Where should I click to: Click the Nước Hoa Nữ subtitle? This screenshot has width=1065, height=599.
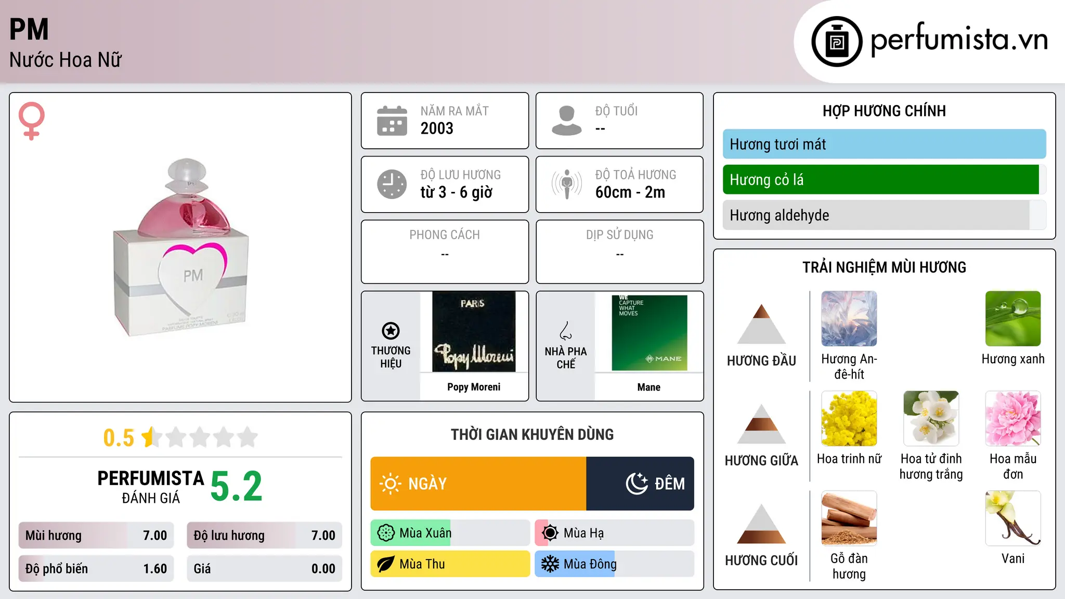(x=66, y=60)
